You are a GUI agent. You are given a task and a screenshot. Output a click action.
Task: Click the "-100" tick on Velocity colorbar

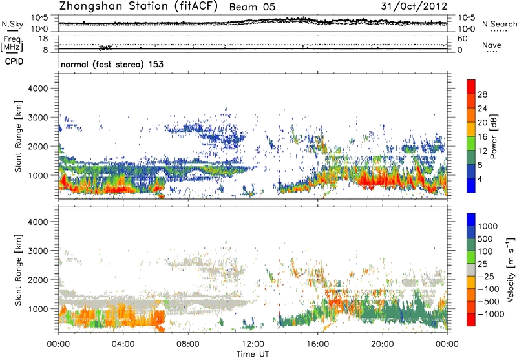pyautogui.click(x=489, y=289)
